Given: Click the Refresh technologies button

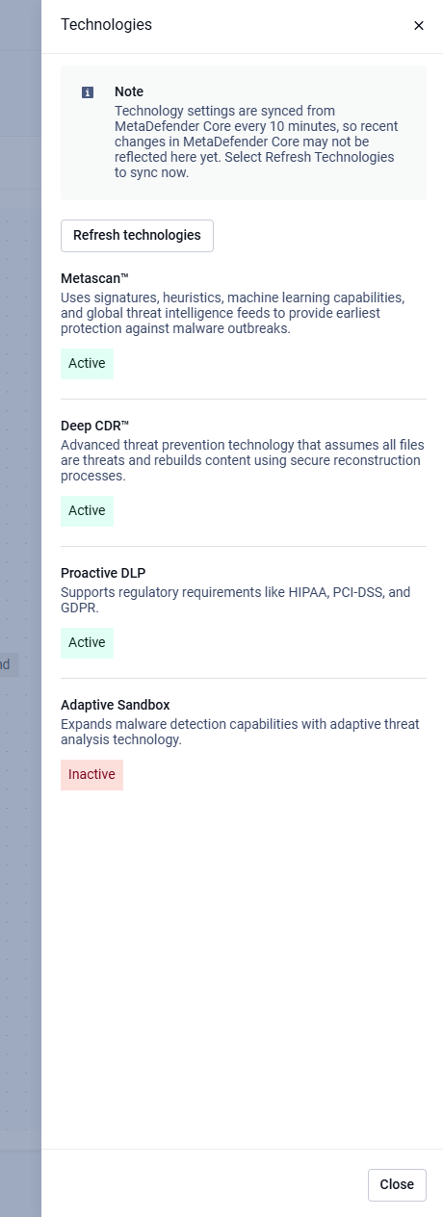Looking at the screenshot, I should (137, 235).
